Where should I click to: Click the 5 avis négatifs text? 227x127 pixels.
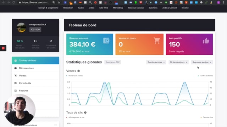coord(177,52)
